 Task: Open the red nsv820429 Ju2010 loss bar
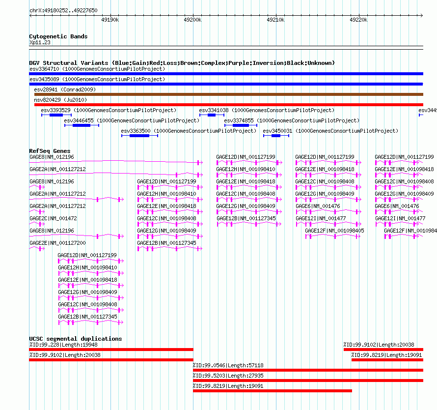228,105
